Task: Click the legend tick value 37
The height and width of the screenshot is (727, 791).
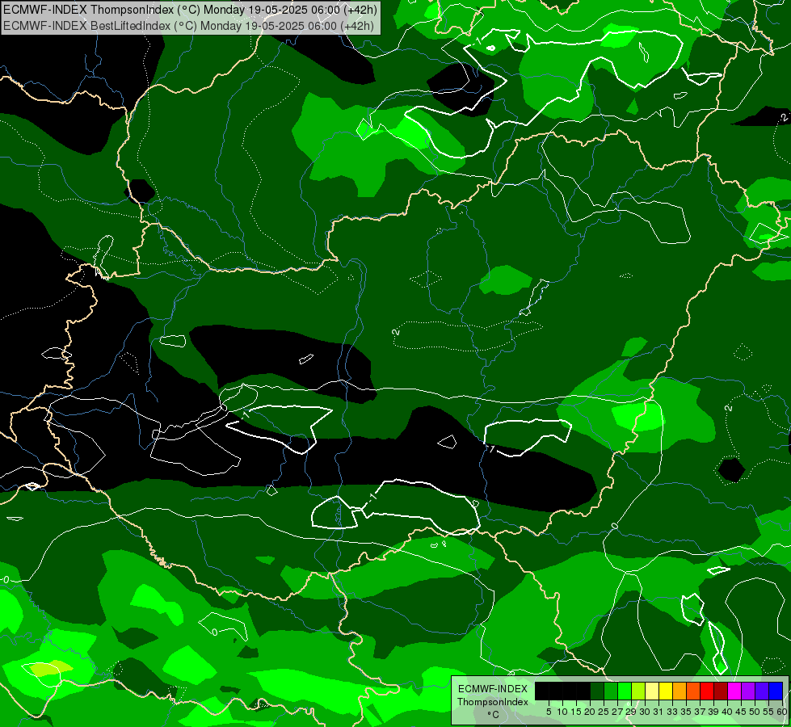Action: click(x=700, y=712)
